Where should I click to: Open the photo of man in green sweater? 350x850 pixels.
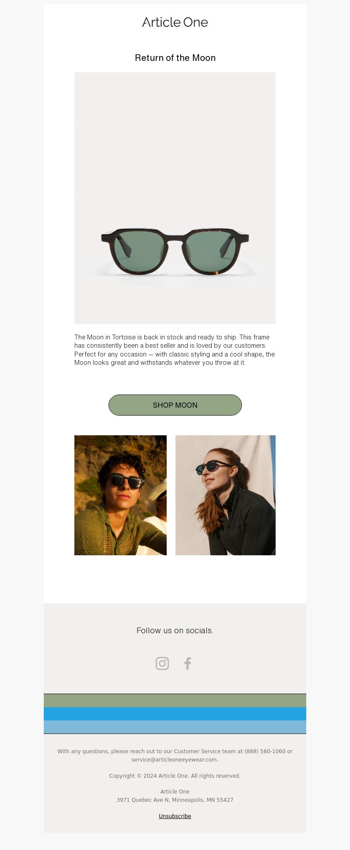120,495
